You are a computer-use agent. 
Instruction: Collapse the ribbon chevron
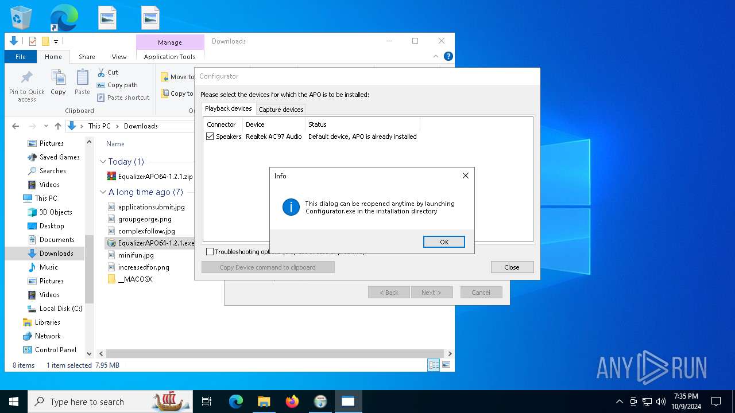pyautogui.click(x=437, y=56)
